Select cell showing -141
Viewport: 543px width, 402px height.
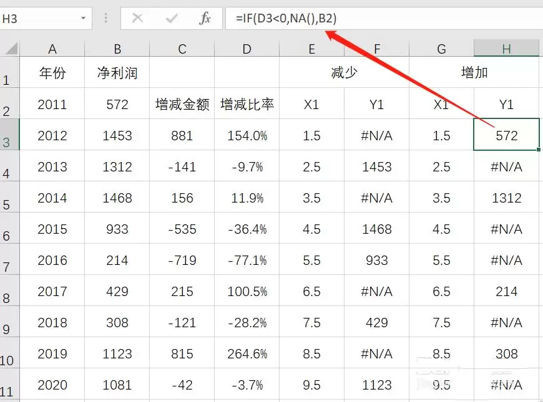point(182,166)
